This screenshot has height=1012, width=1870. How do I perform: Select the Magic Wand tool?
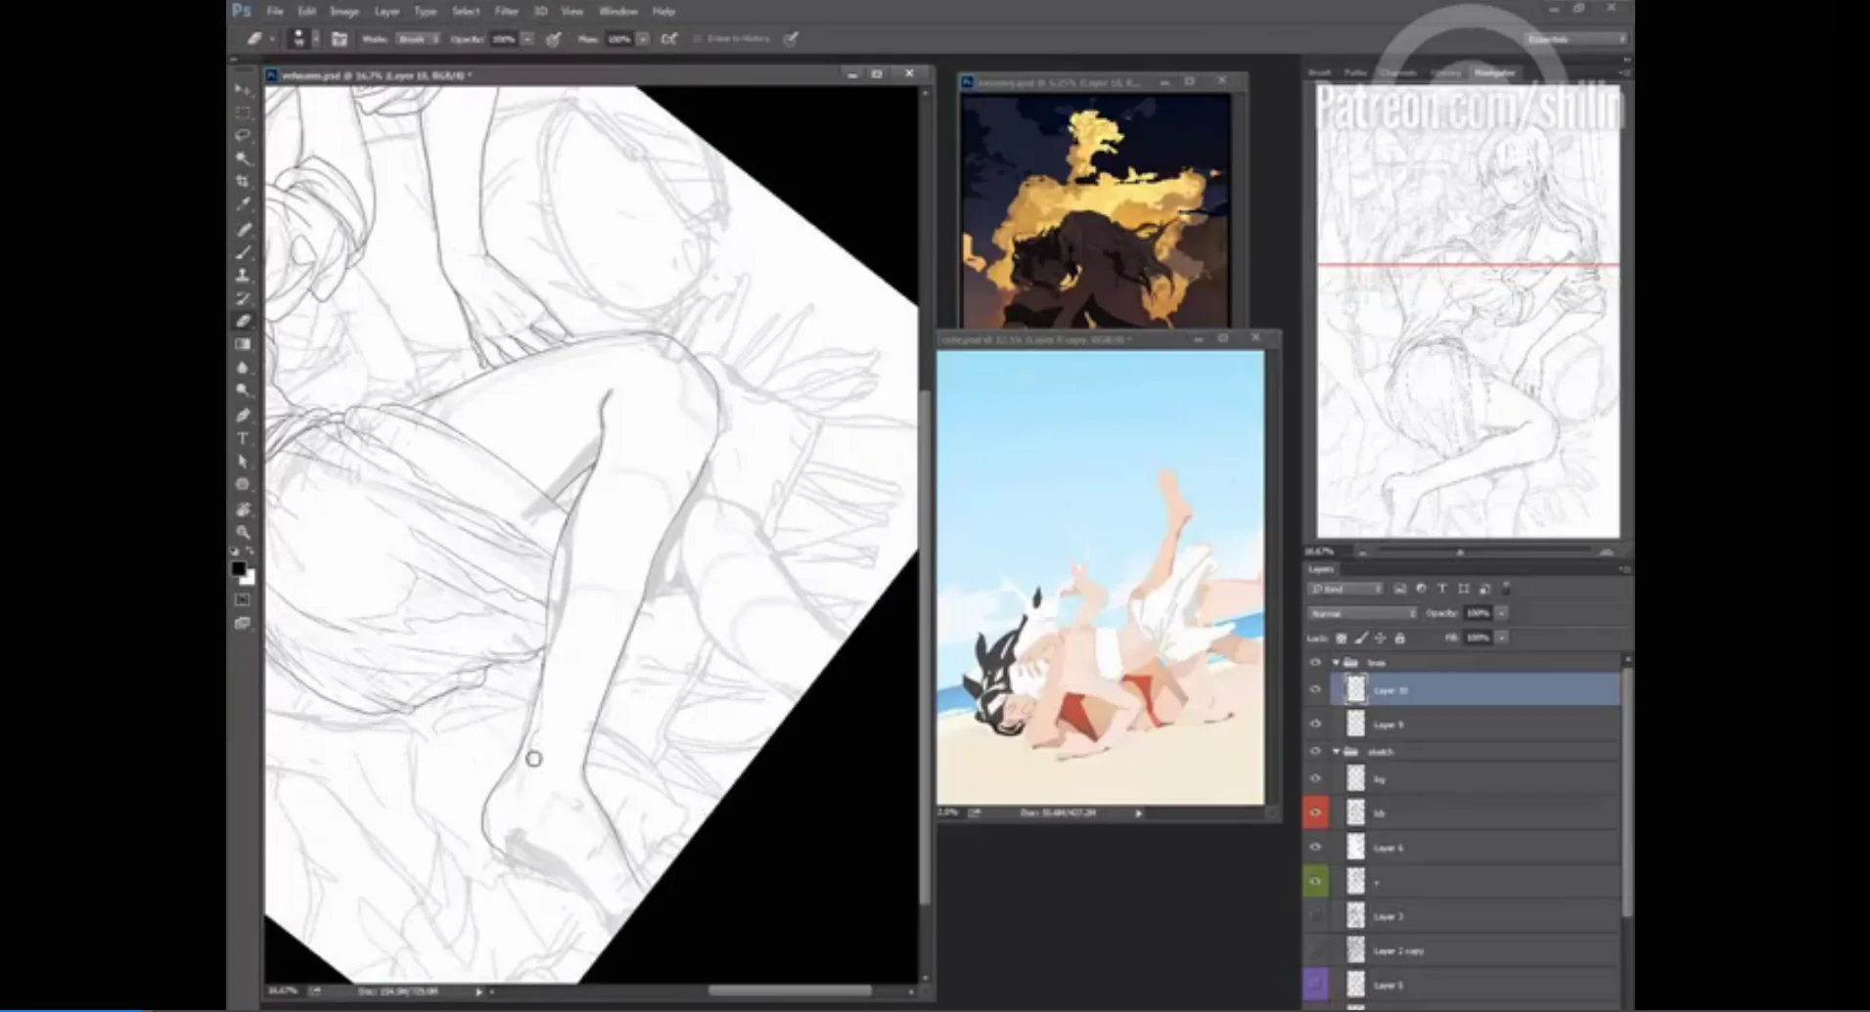point(243,158)
